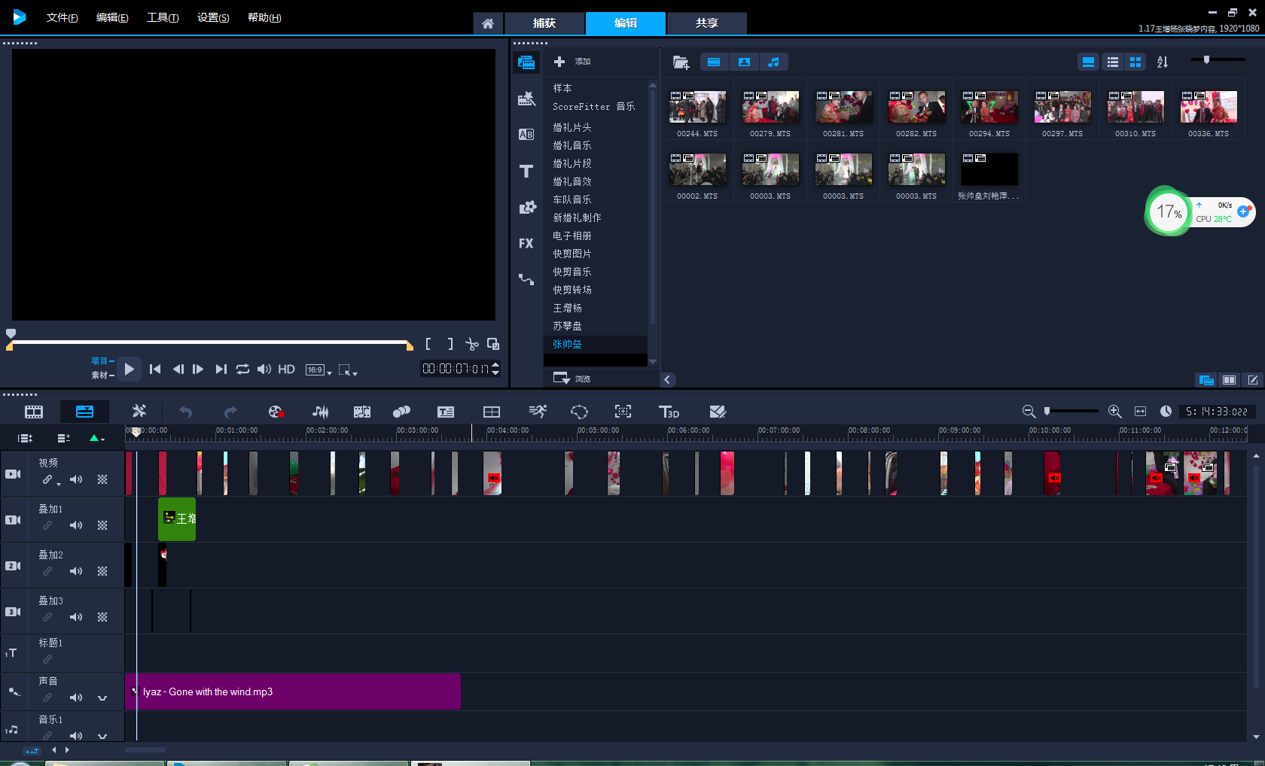Go to the home tab button

488,23
